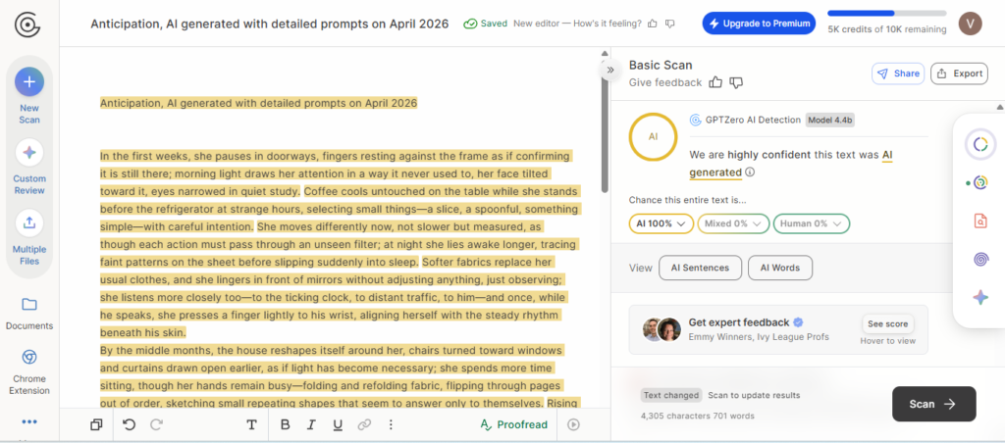Open Multiple Files upload icon
The image size is (1005, 443).
(29, 222)
